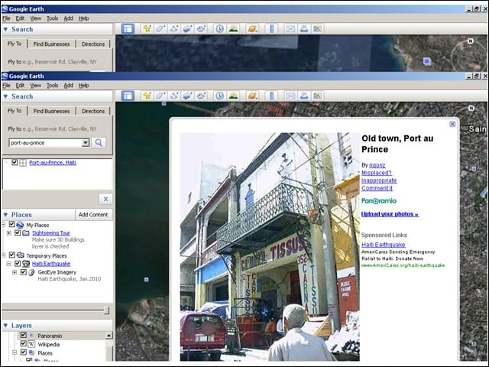Click the Old town street photo
Image resolution: width=489 pixels, height=367 pixels.
point(270,247)
